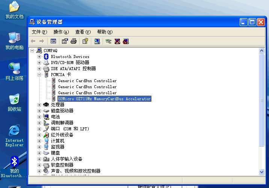
Task: Click the 计算机 icon
Action: point(46,141)
